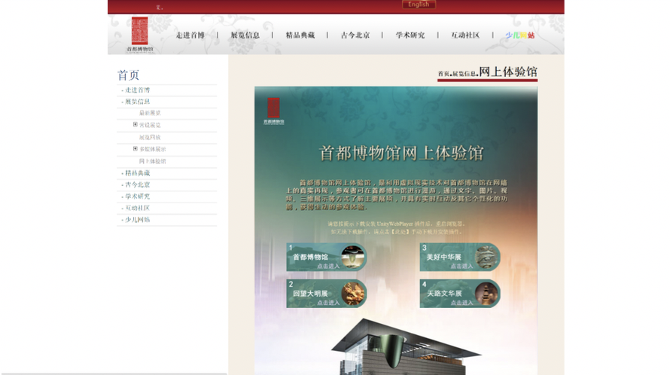
Task: Switch language with the English button
Action: tap(419, 5)
